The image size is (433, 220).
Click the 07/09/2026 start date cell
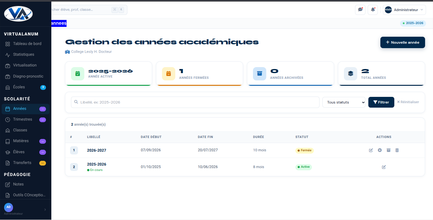click(x=151, y=150)
